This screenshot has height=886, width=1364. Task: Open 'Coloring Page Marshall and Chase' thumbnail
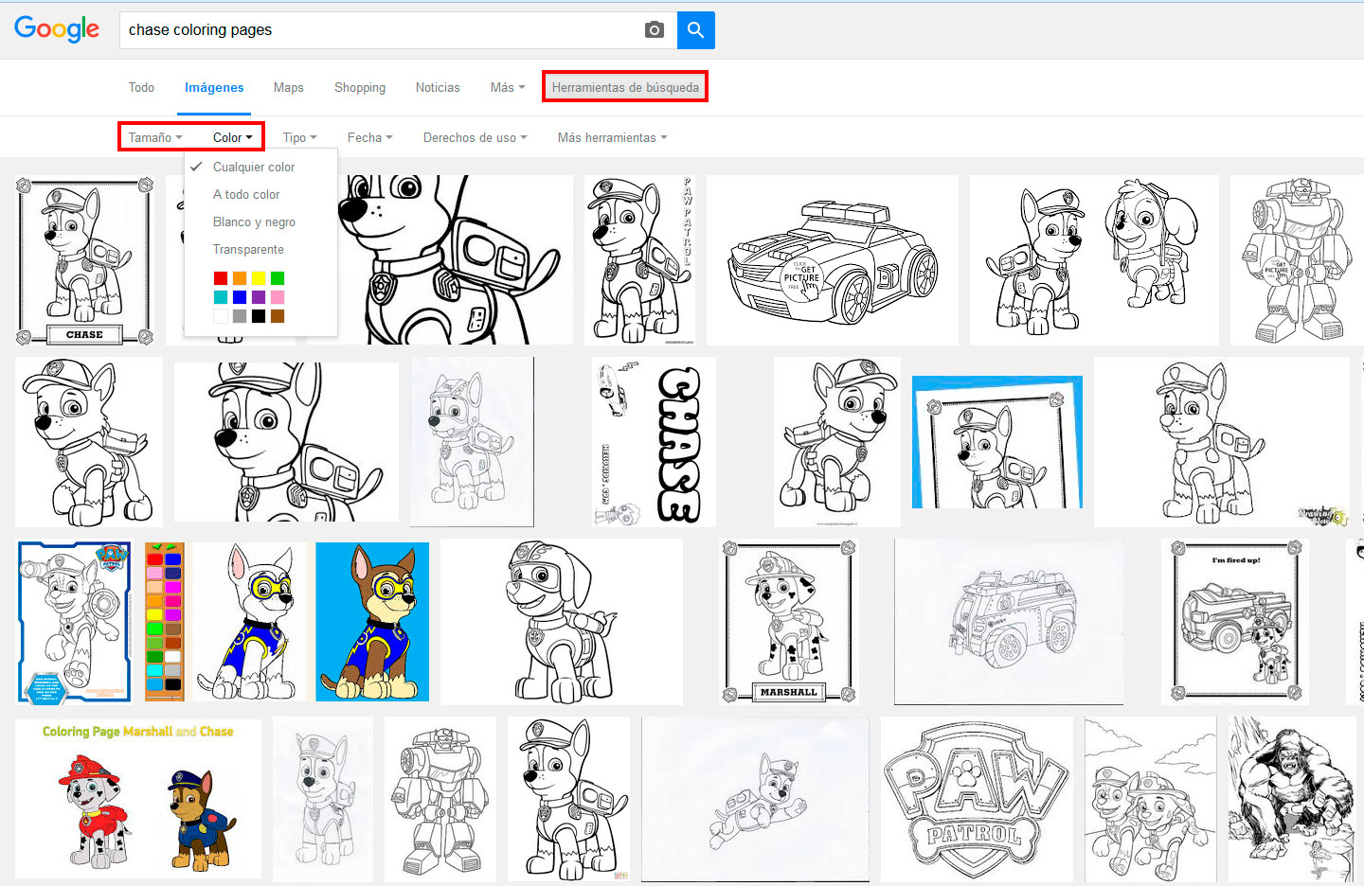pyautogui.click(x=138, y=798)
